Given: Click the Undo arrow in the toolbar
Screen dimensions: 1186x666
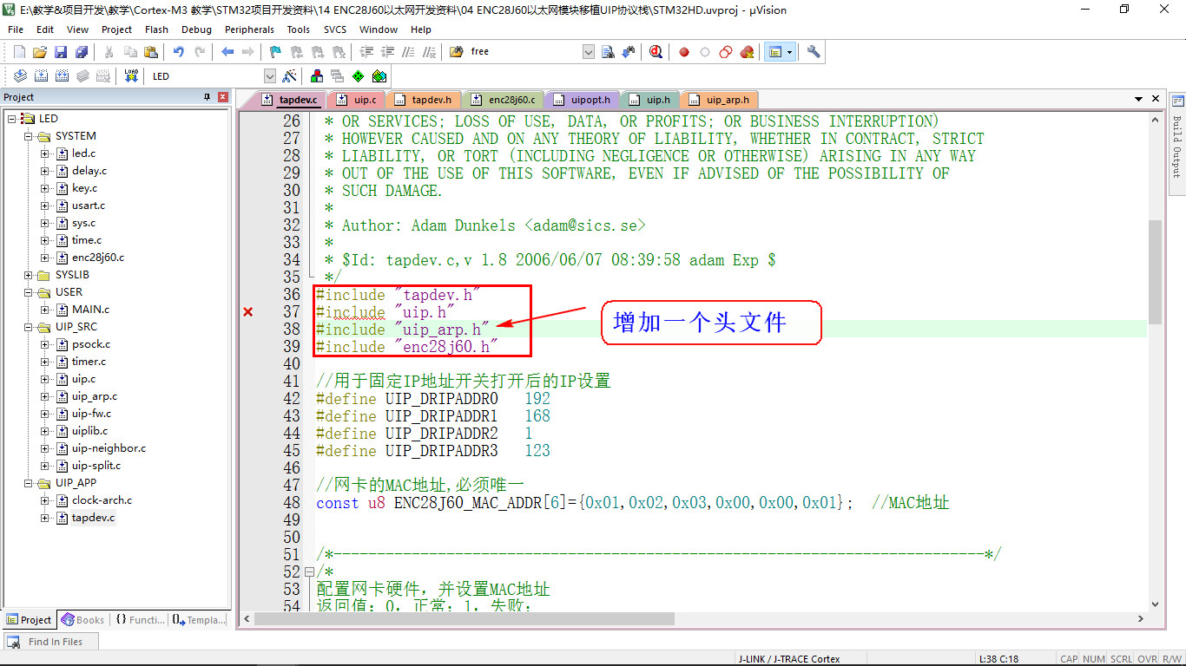Looking at the screenshot, I should point(178,52).
